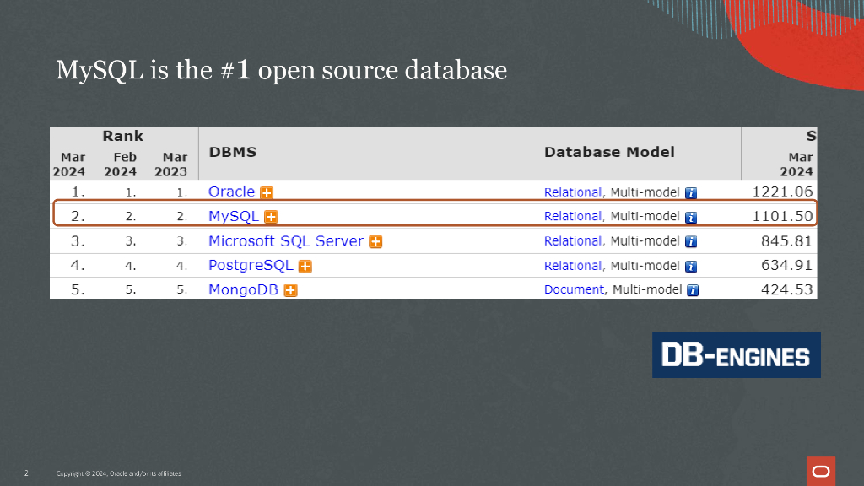Viewport: 864px width, 486px height.
Task: Open the Microsoft SQL Server link
Action: (x=285, y=240)
